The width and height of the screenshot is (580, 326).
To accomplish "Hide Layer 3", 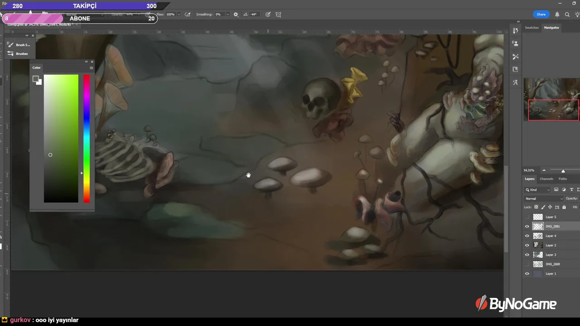I will (x=527, y=255).
